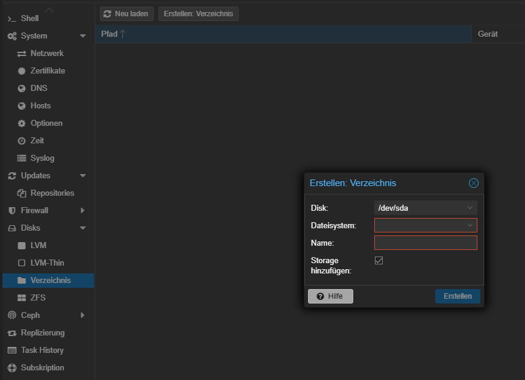Select the Zertifikate badge icon

click(x=22, y=71)
